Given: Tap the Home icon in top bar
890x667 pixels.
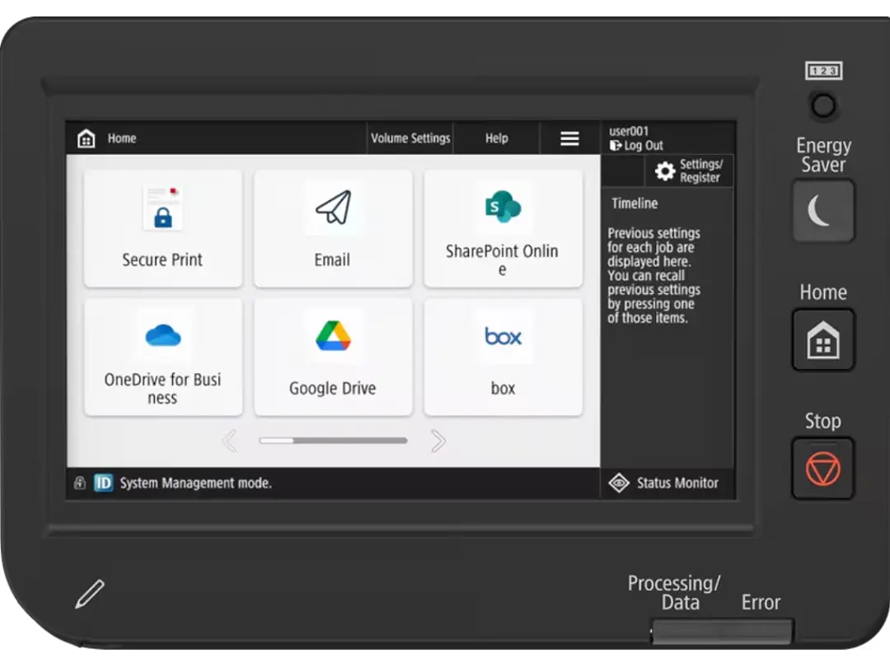Looking at the screenshot, I should pos(87,138).
